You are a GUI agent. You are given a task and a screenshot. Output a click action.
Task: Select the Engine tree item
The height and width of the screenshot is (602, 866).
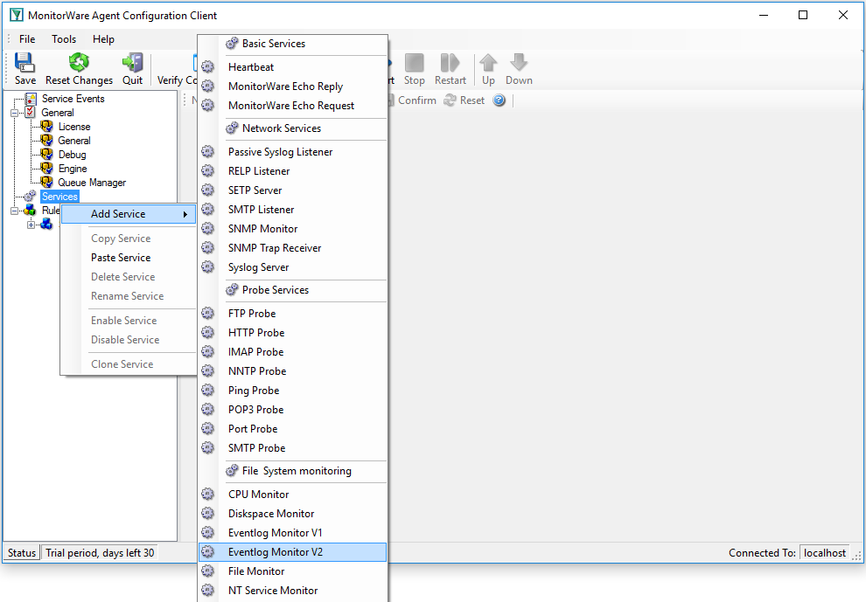pos(73,169)
